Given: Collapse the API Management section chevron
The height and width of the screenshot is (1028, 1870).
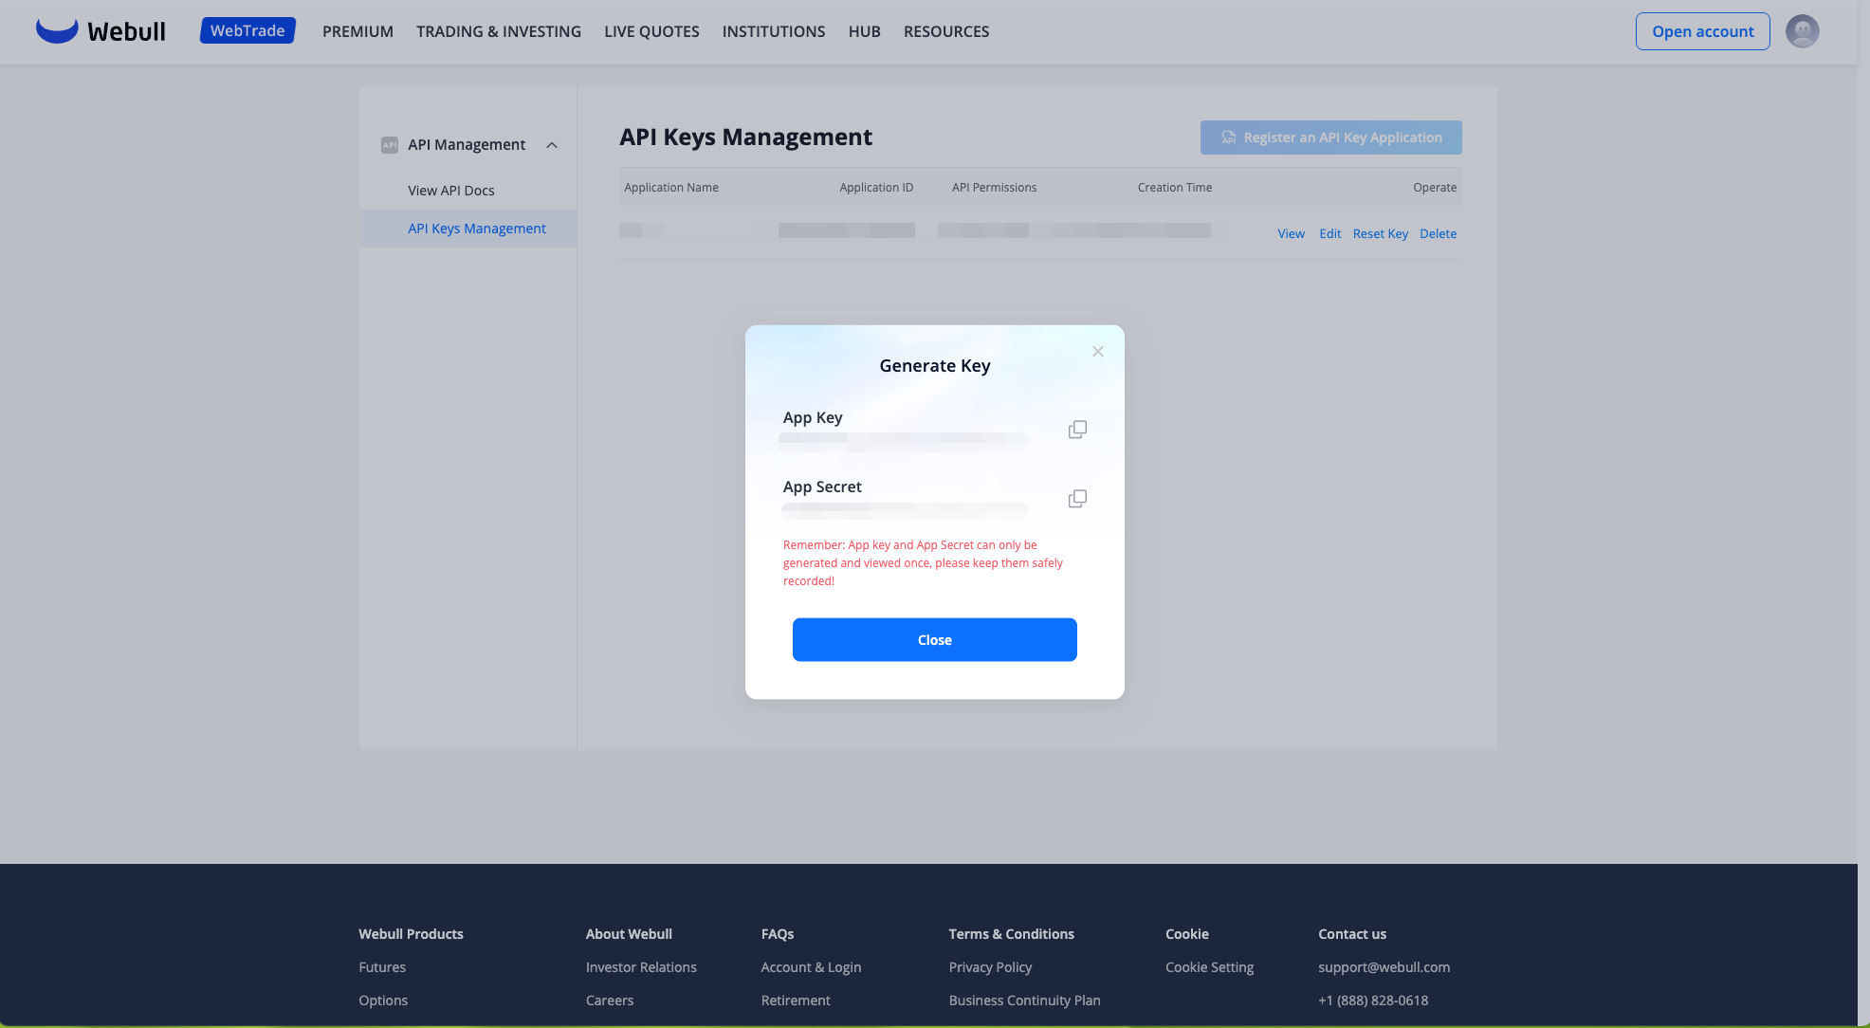Looking at the screenshot, I should point(552,145).
